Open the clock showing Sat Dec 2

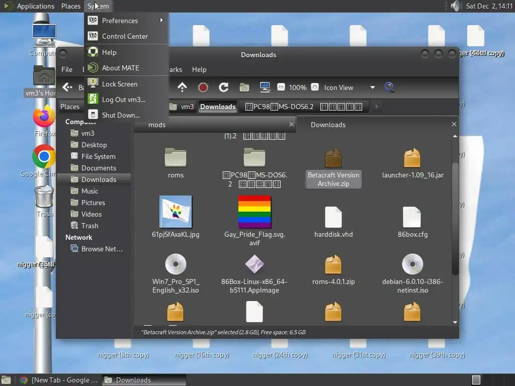coord(489,6)
